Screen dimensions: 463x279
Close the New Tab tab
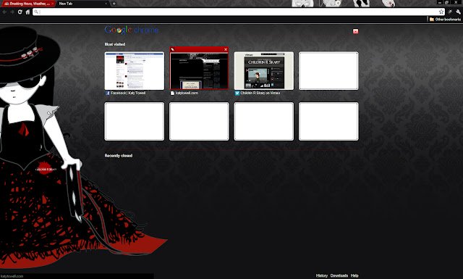click(106, 4)
